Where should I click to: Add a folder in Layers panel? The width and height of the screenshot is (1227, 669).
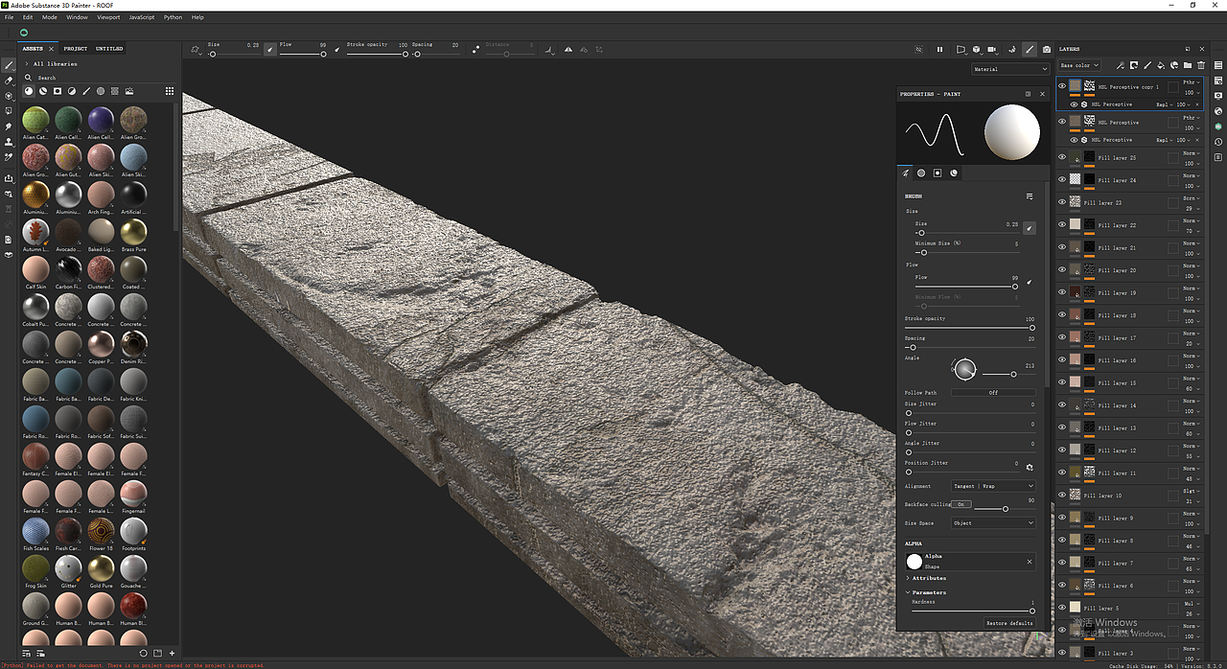pos(1188,65)
